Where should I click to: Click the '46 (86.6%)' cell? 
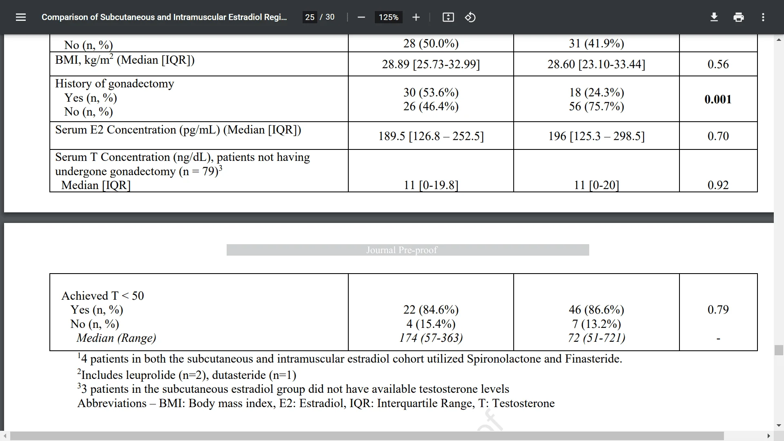click(x=596, y=310)
